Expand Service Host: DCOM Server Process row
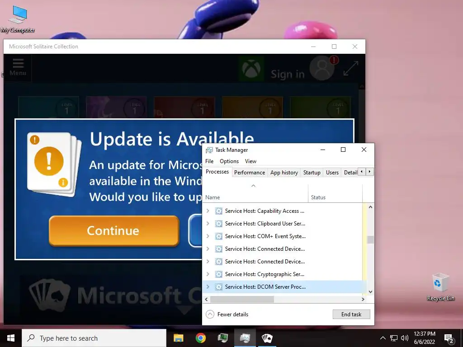 [208, 286]
